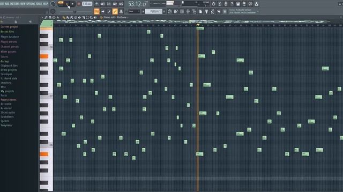Screen dimensions: 343x192
Task: Open the VIEW menu
Action: pyautogui.click(x=23, y=4)
